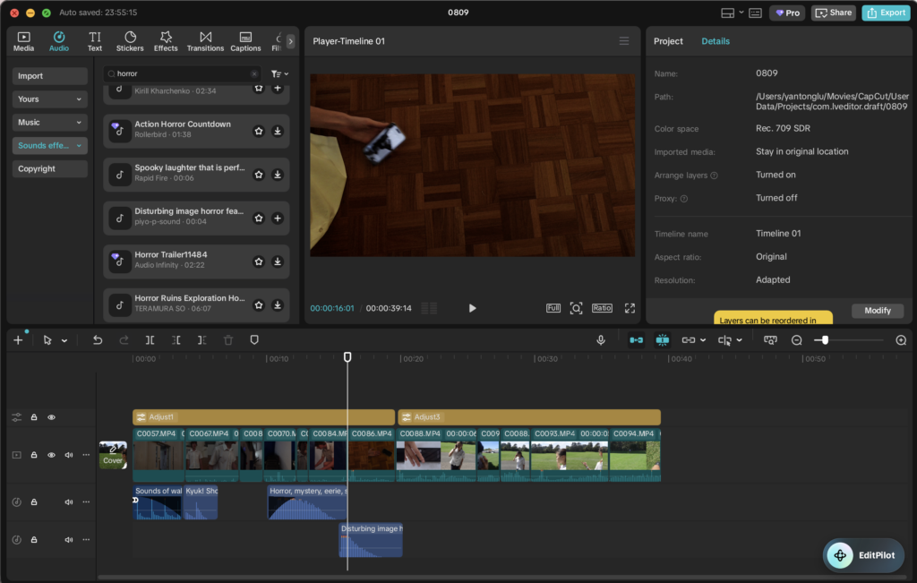Lock the first audio track
The image size is (917, 583).
(34, 502)
